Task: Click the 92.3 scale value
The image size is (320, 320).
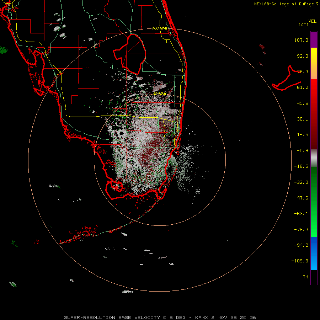Action: coord(303,56)
